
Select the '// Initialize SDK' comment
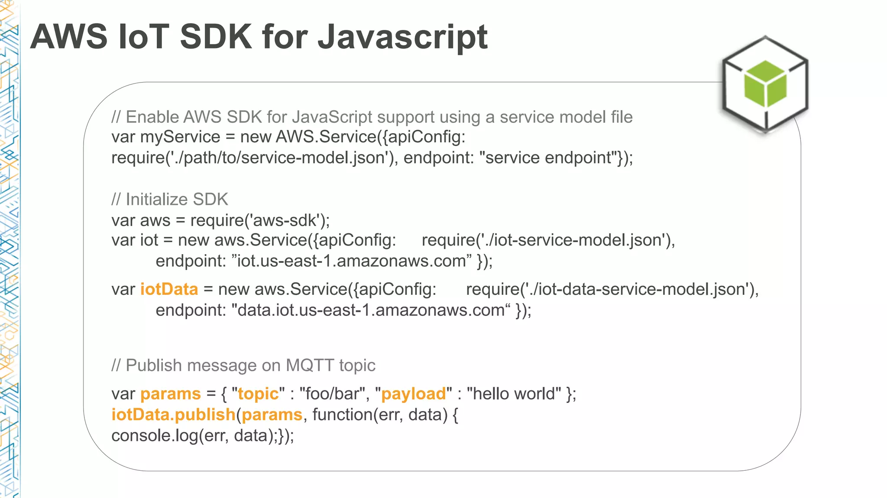[x=169, y=199]
